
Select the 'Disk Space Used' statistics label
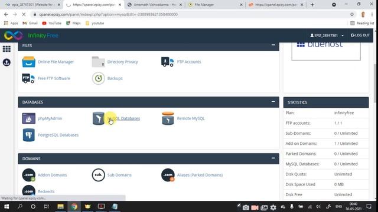tap(301, 184)
